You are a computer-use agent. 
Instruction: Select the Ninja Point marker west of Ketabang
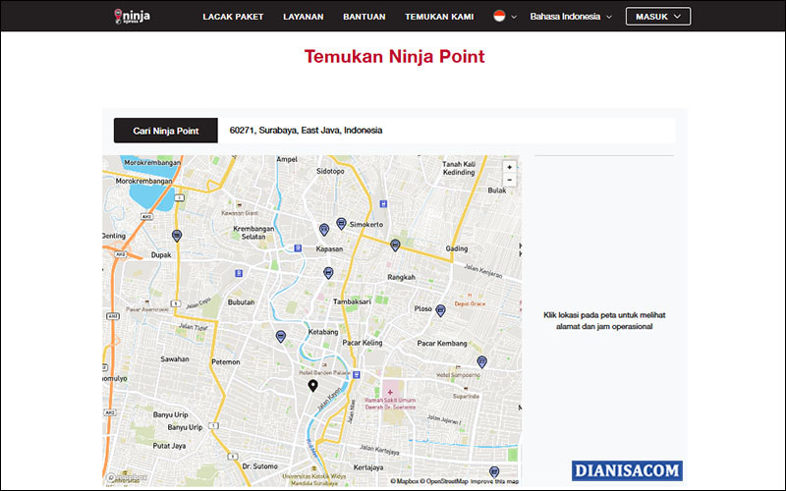click(x=281, y=336)
